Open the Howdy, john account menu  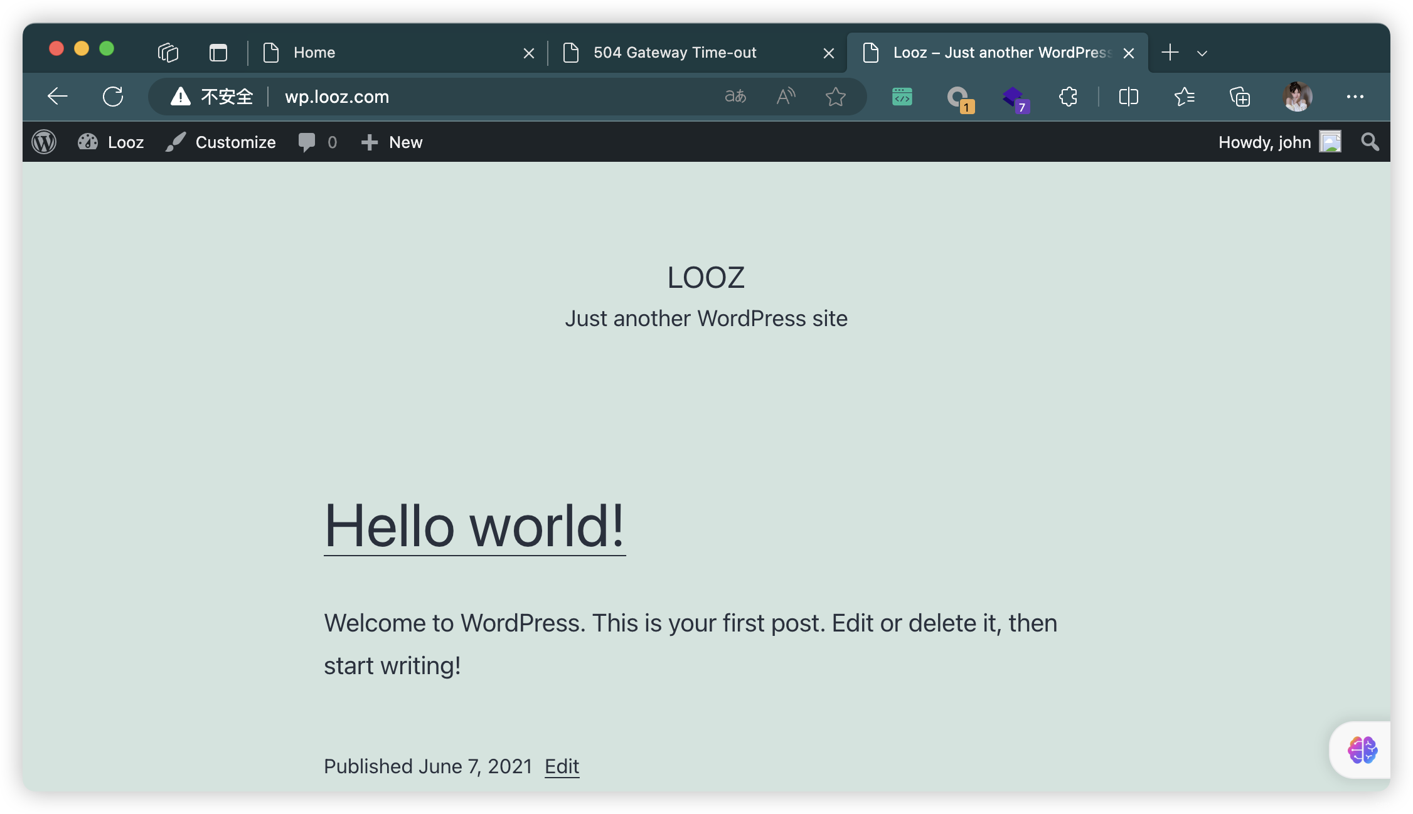(x=1280, y=142)
